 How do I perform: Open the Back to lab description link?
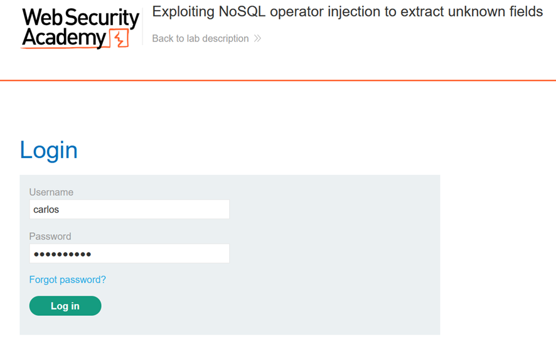click(x=206, y=38)
